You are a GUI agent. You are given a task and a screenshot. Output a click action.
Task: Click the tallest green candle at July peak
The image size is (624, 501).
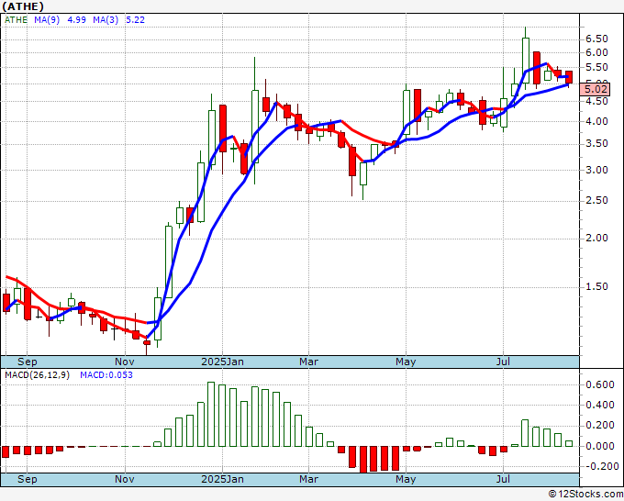526,60
